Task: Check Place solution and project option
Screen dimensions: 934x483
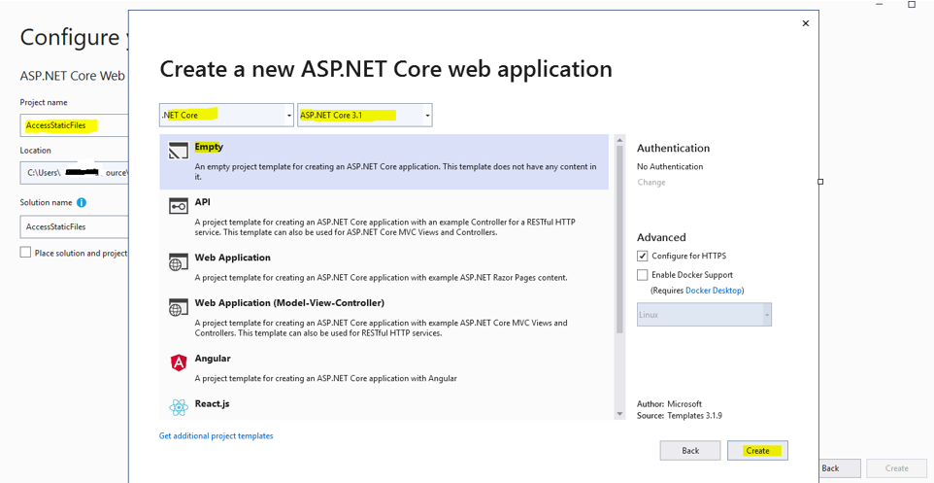Action: (x=26, y=253)
